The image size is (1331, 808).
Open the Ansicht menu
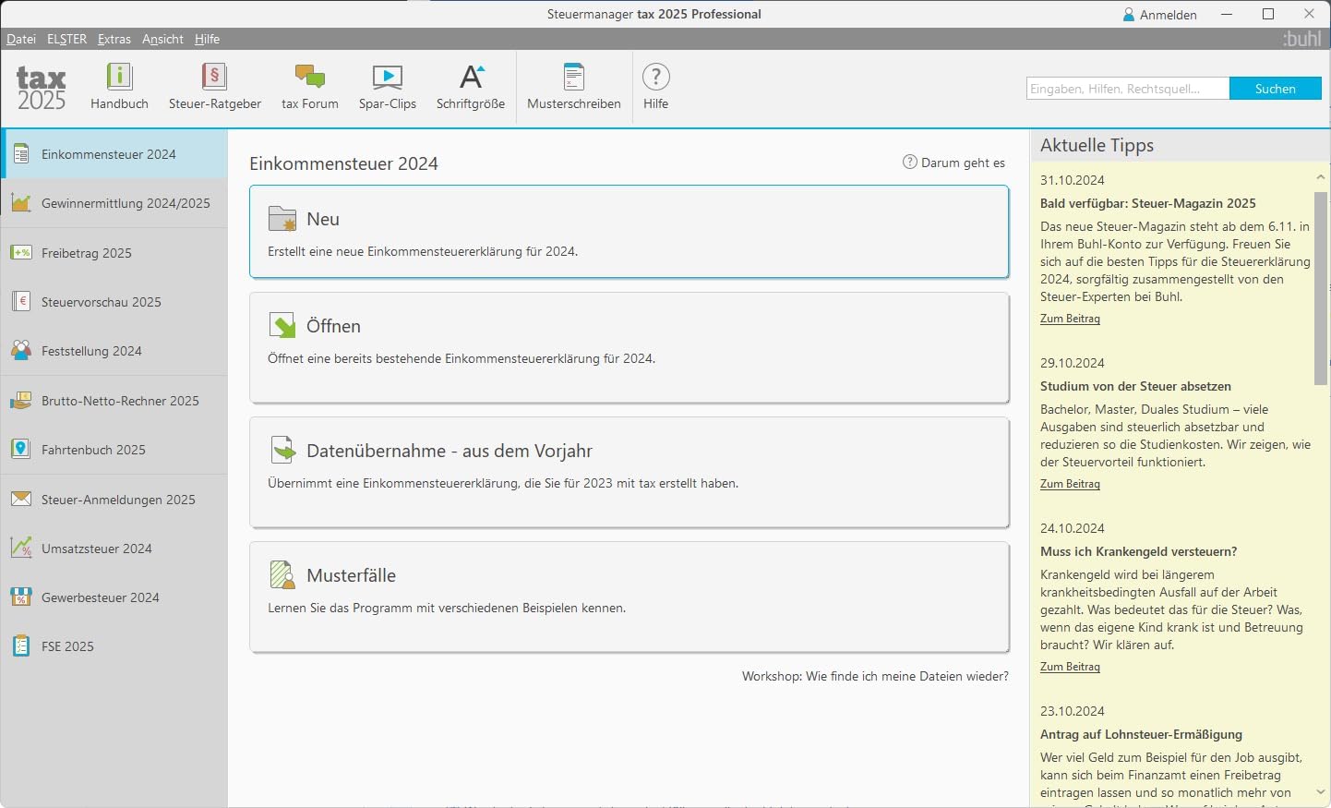click(162, 39)
